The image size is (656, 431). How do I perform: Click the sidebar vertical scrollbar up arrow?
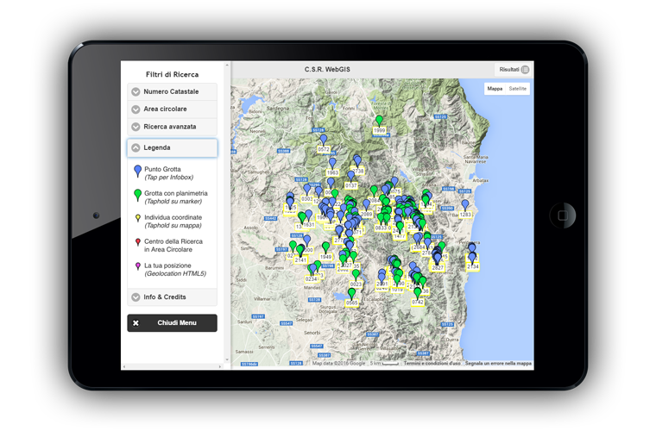227,66
